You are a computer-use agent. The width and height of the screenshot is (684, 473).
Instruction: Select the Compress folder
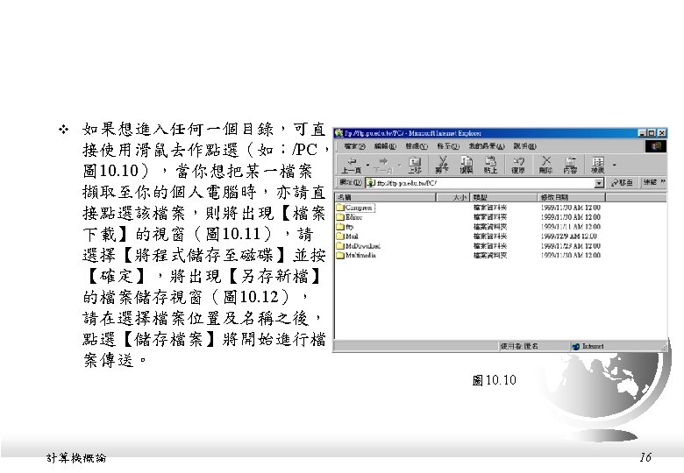(x=354, y=208)
